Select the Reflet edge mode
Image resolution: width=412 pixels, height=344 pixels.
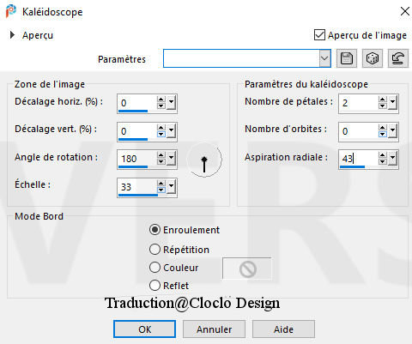(x=154, y=285)
